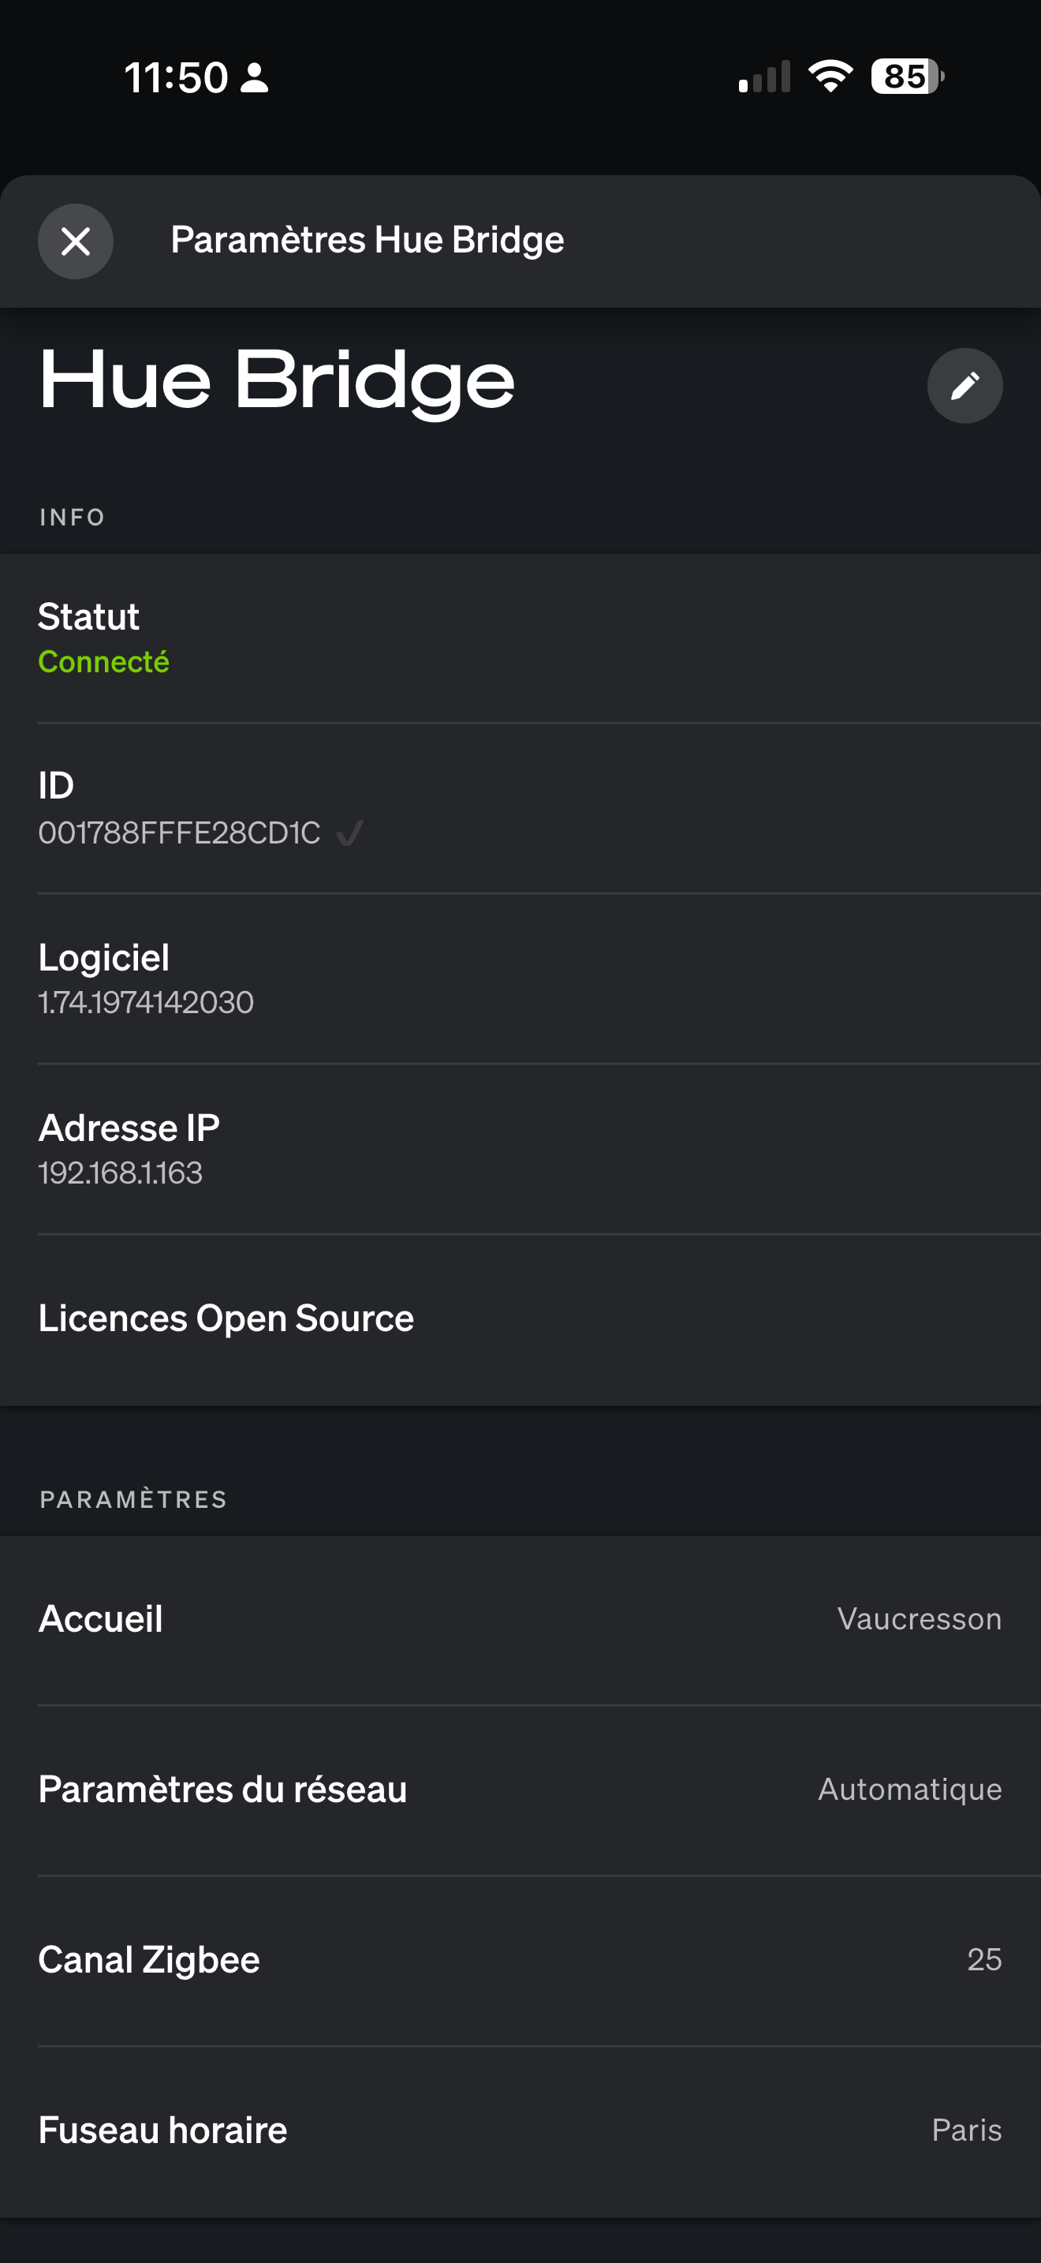Tap the checkmark beside the bridge ID
This screenshot has width=1041, height=2263.
click(x=349, y=832)
